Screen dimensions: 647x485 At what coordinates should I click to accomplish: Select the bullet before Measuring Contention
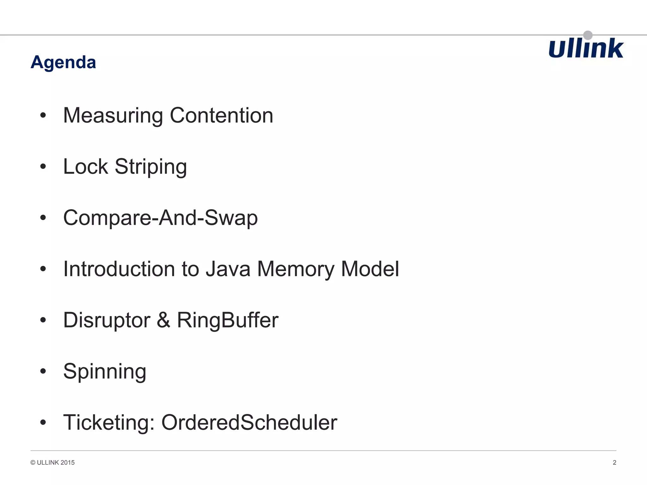[43, 116]
